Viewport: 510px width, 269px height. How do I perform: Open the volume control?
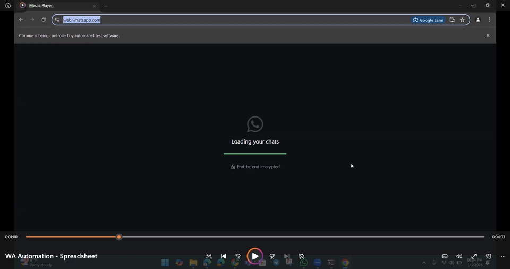[x=459, y=256]
